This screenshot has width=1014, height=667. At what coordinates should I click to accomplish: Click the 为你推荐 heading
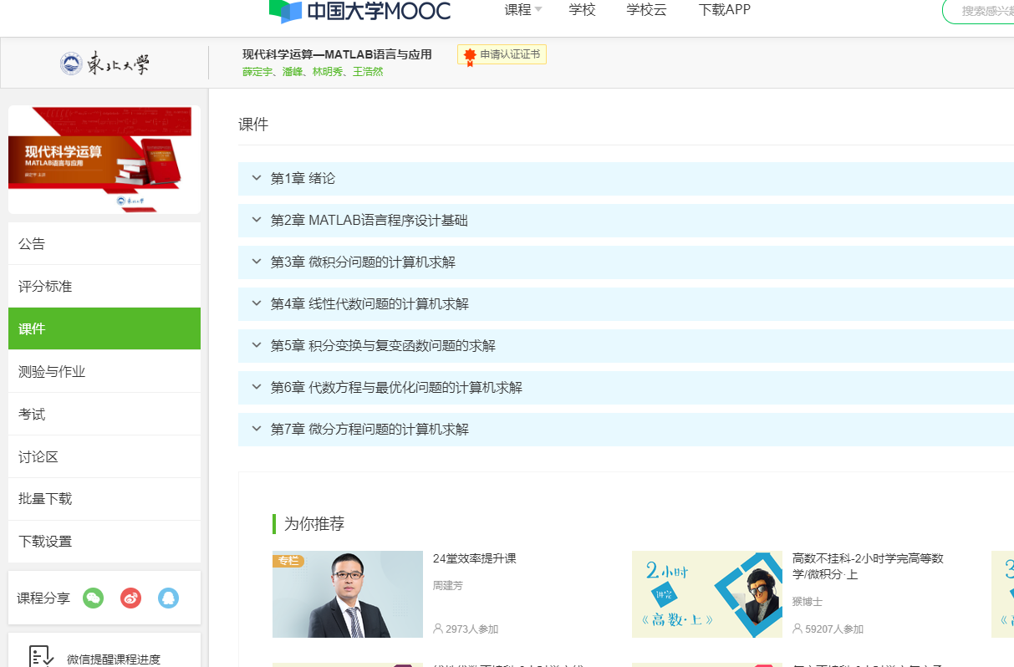coord(314,524)
